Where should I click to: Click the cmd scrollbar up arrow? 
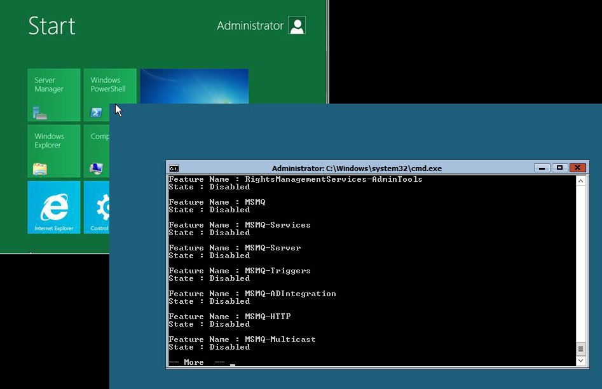pos(580,181)
